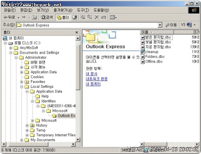Select the Help folder in tree

click(x=45, y=96)
